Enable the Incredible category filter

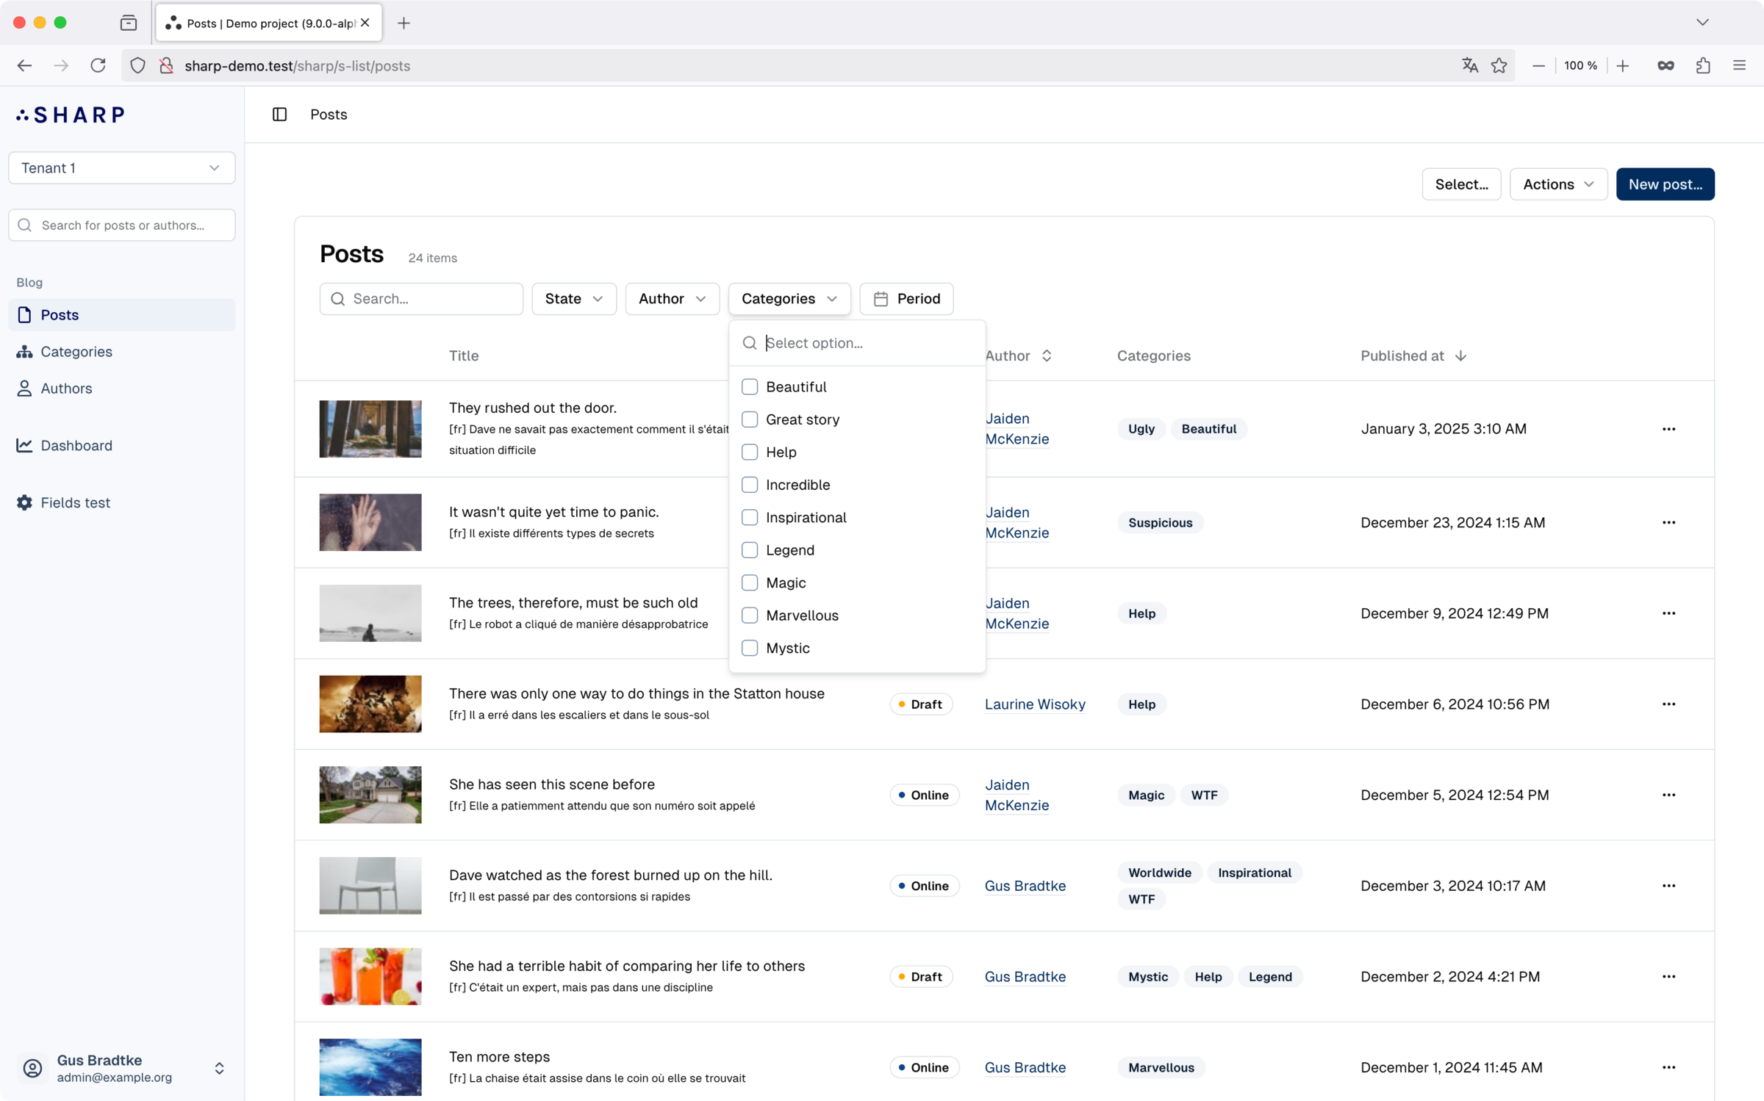(750, 483)
